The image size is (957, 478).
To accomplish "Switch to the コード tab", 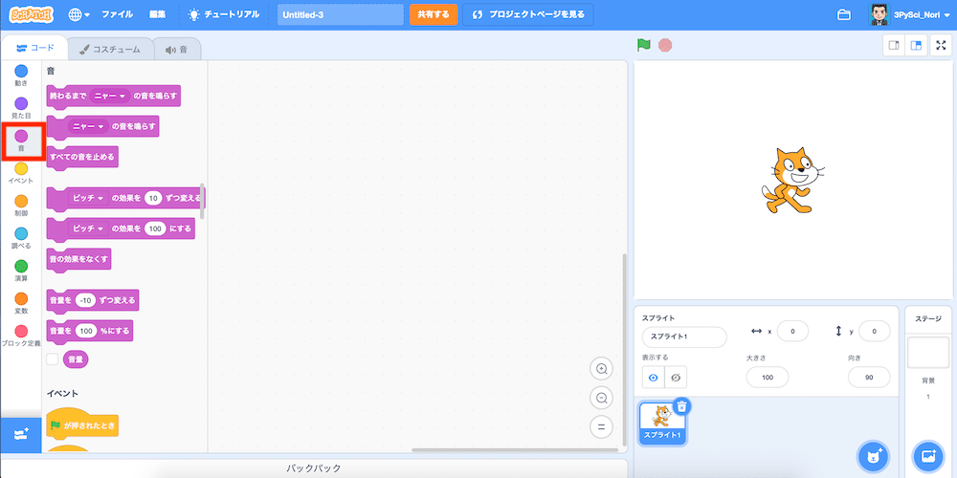I will 35,48.
